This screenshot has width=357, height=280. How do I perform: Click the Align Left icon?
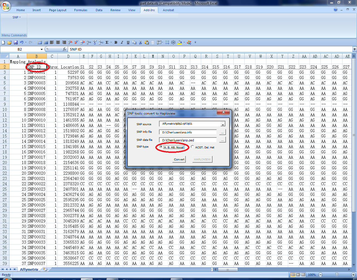point(52,42)
